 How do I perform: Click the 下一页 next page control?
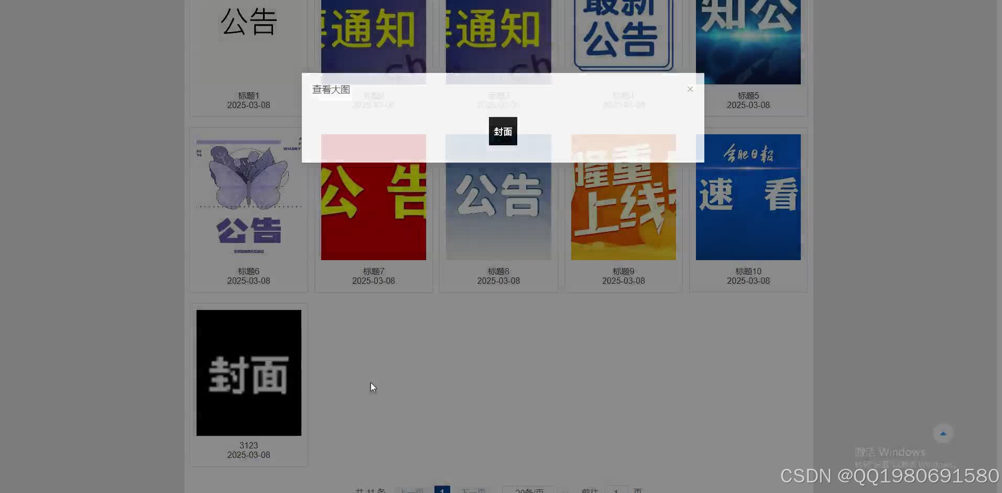pyautogui.click(x=474, y=490)
